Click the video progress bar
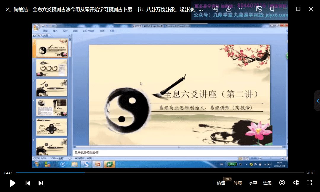This screenshot has width=320, height=192. tap(160, 173)
